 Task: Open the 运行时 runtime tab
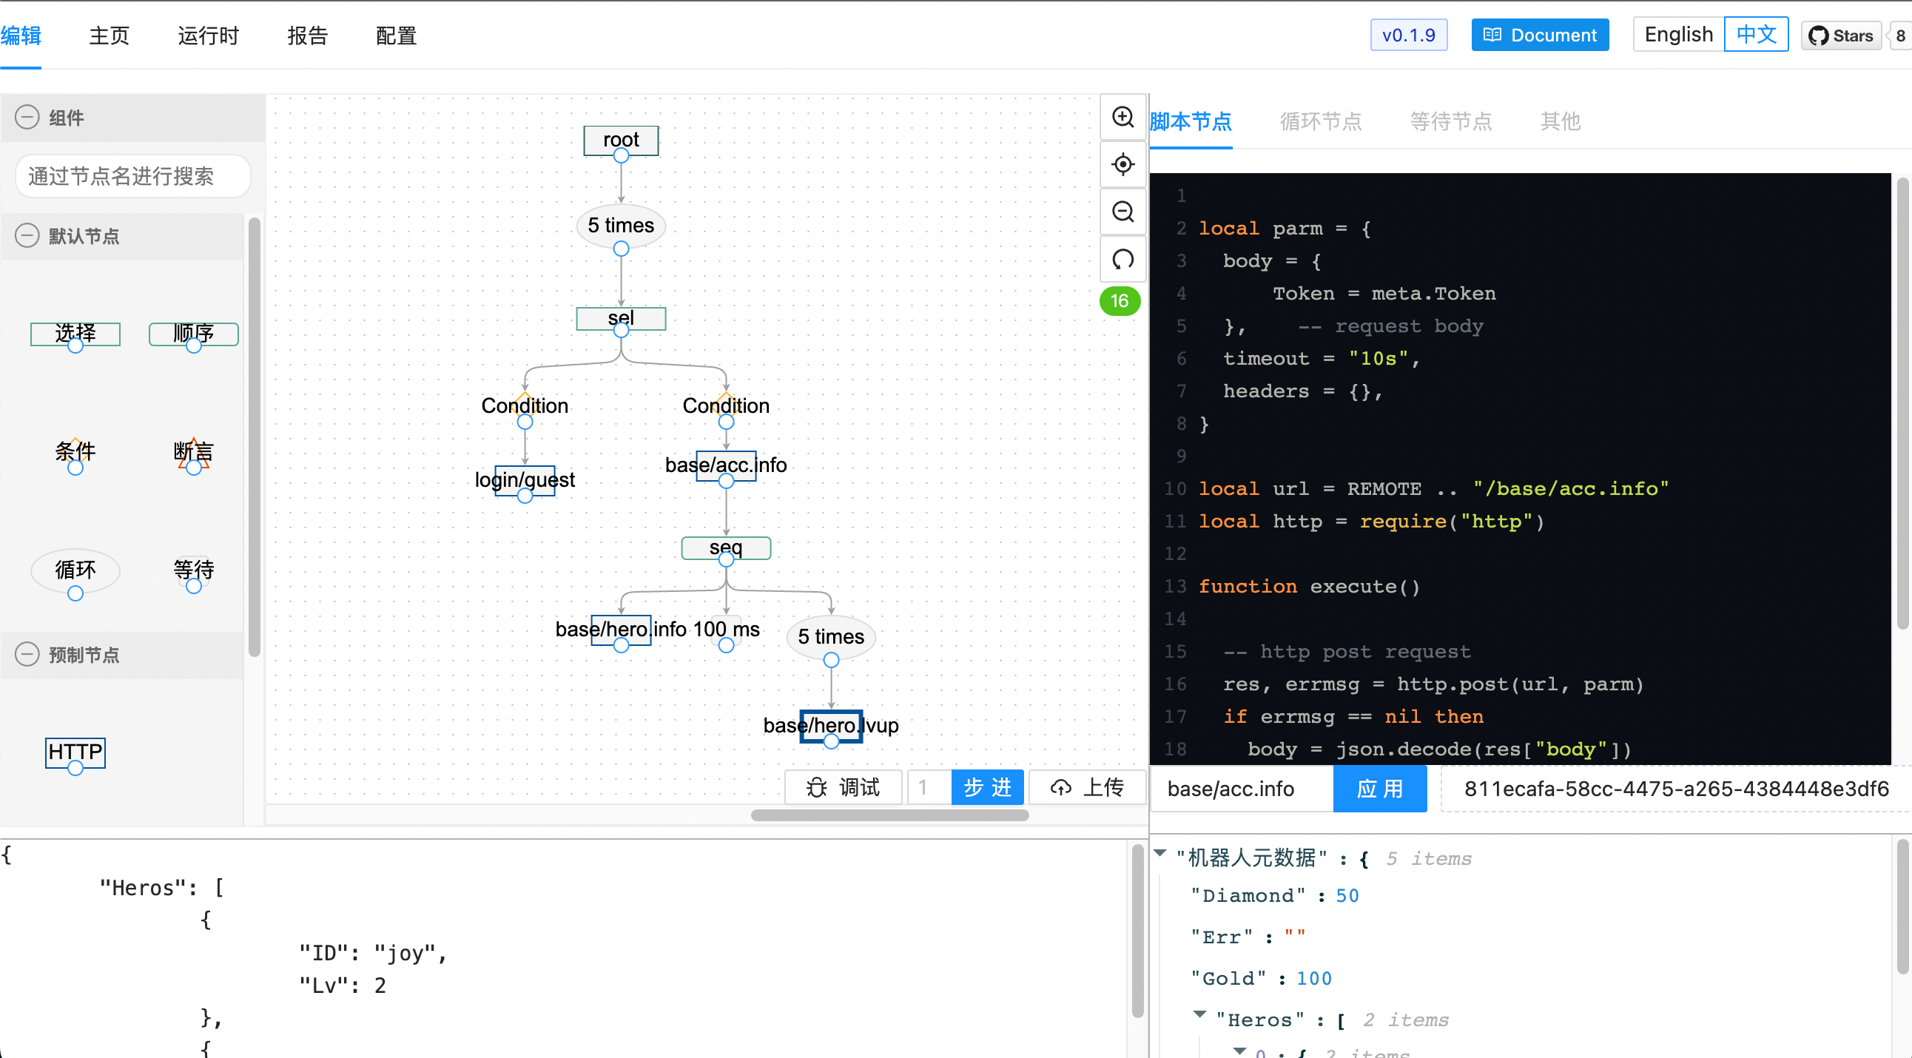pyautogui.click(x=209, y=36)
